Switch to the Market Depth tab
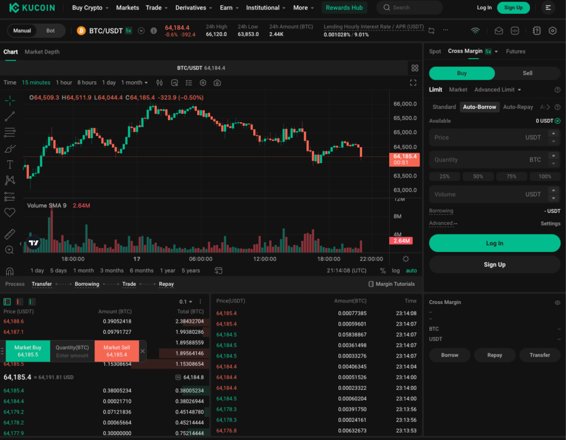The height and width of the screenshot is (440, 566). click(x=42, y=51)
